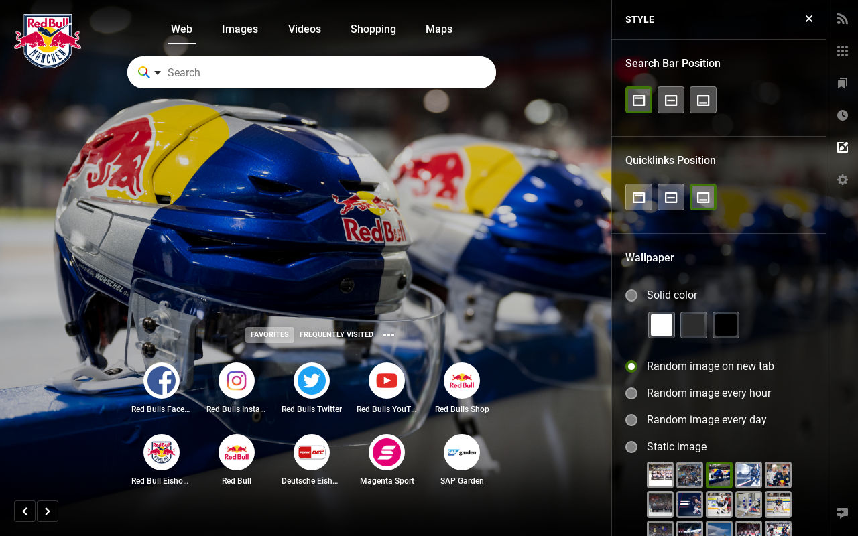Open the Red Bulls Facebook quicklink
The height and width of the screenshot is (536, 858).
pos(162,381)
